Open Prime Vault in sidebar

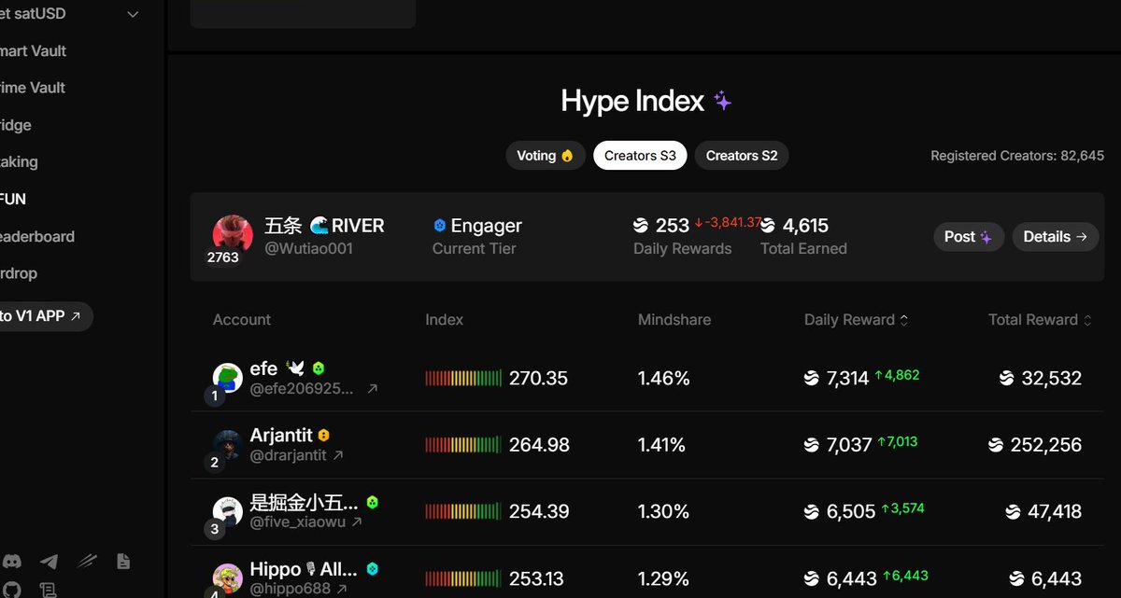click(33, 88)
